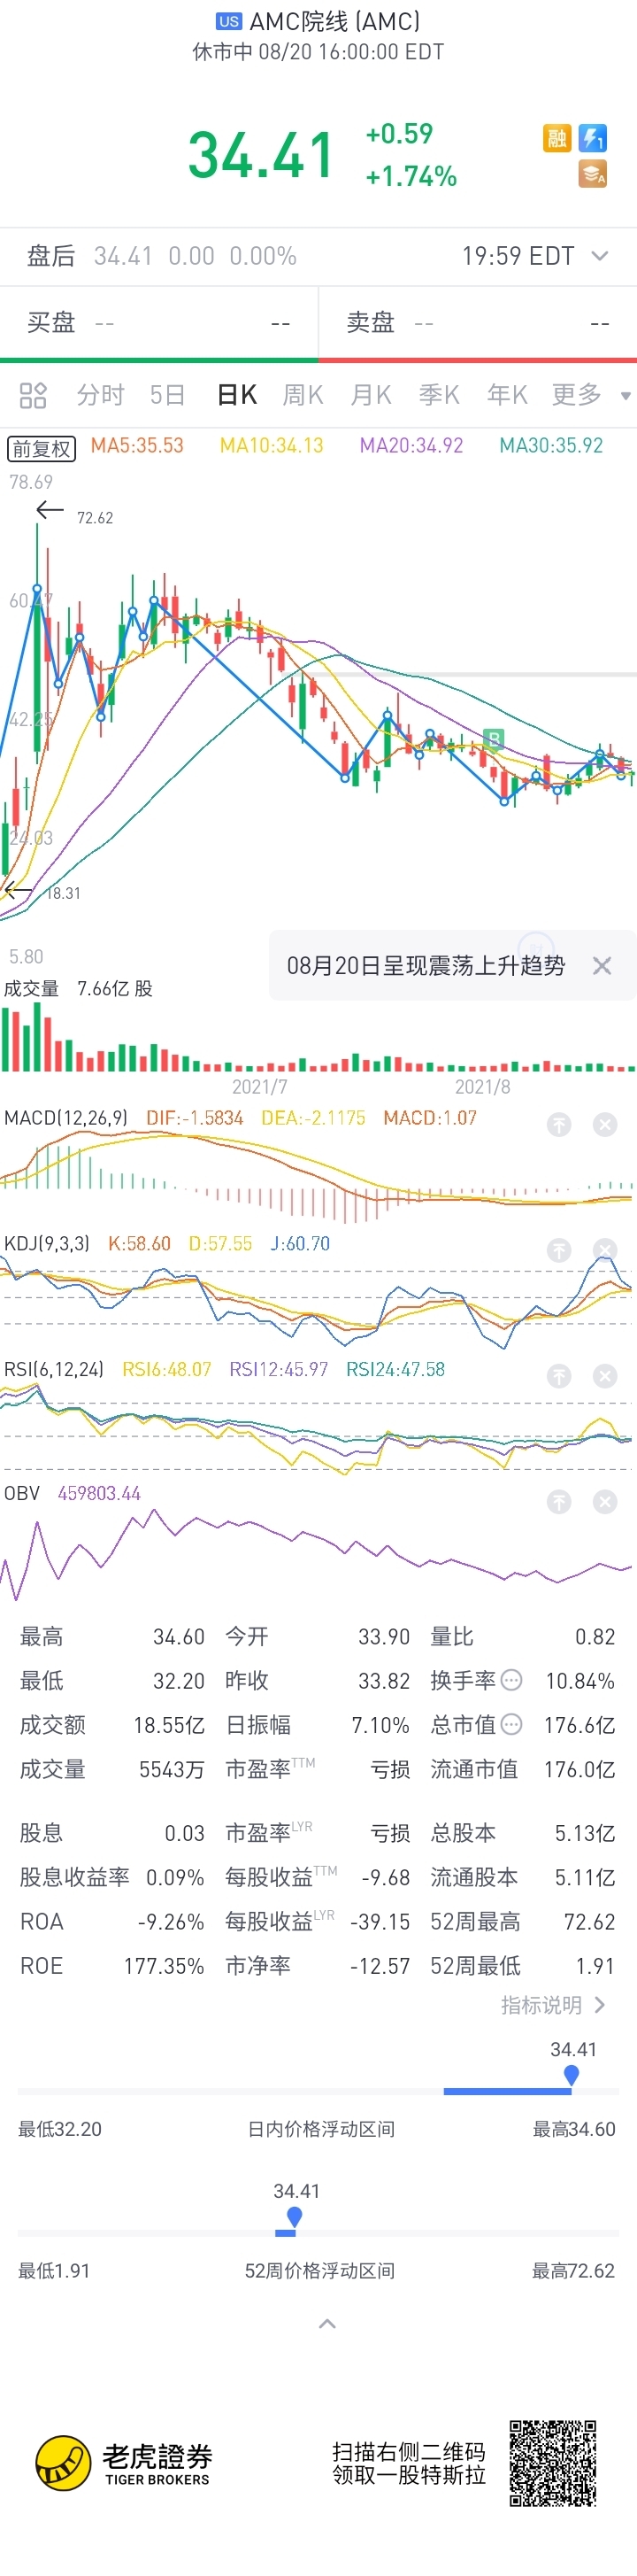Tap the orange stacked-layers icon
The width and height of the screenshot is (637, 2576).
(593, 175)
